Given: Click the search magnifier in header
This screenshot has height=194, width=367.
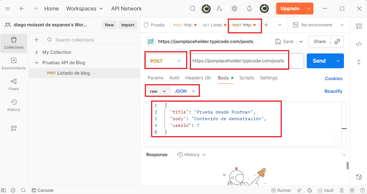Looking at the screenshot, I should (x=192, y=9).
